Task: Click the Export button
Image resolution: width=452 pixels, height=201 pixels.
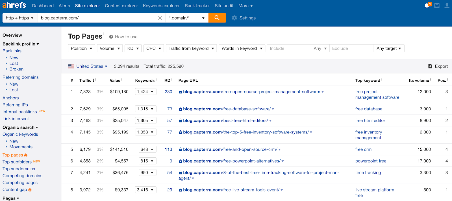Action: (438, 66)
